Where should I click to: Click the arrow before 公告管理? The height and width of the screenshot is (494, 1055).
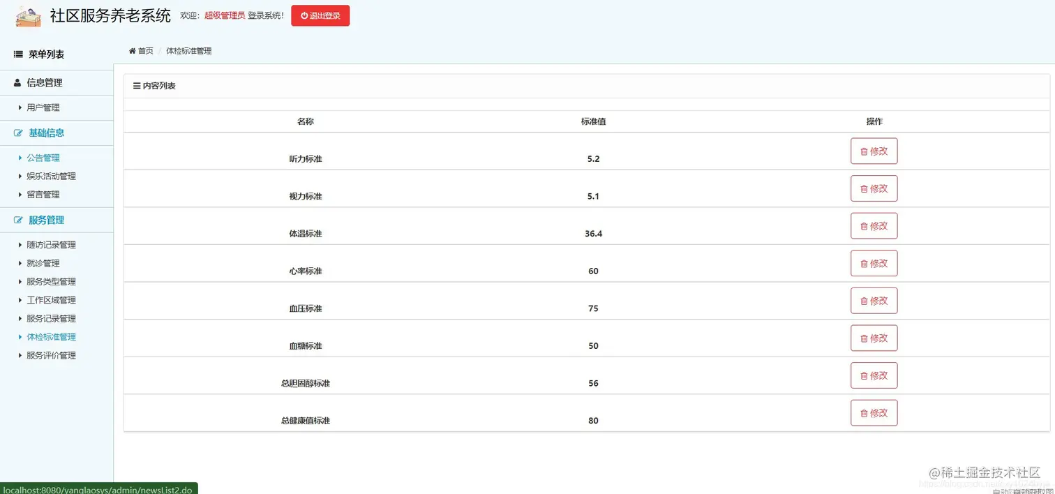click(x=20, y=158)
